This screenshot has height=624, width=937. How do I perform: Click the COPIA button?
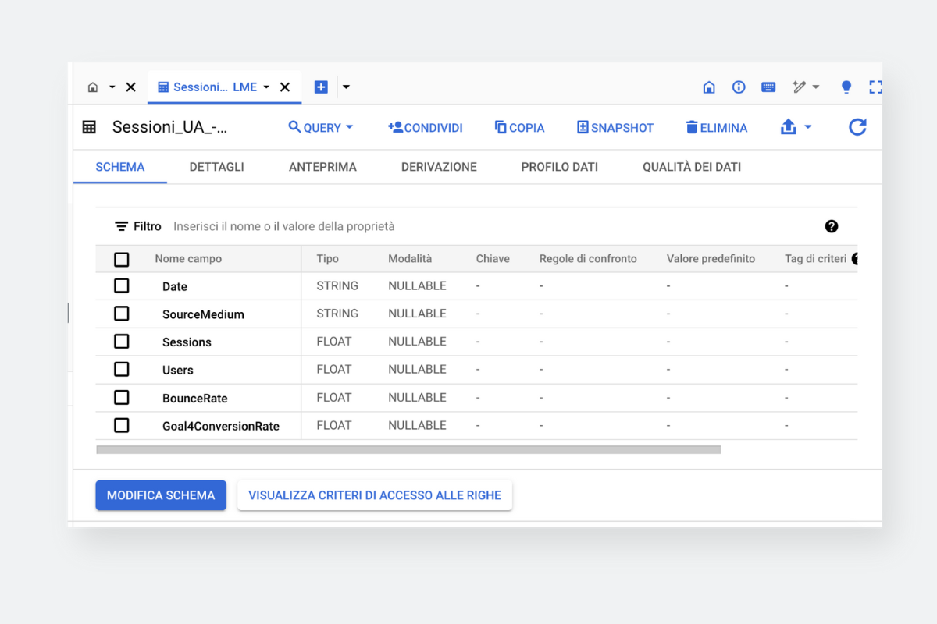click(x=519, y=127)
